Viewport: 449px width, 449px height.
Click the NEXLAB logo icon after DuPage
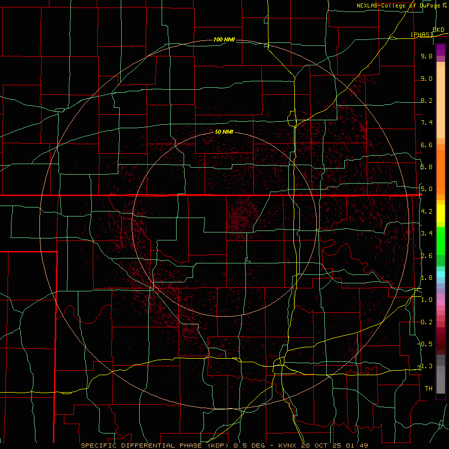tap(445, 5)
